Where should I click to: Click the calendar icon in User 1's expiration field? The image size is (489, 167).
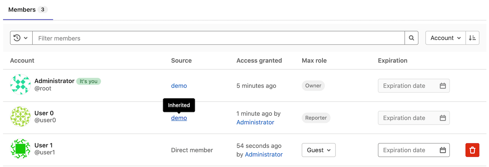pyautogui.click(x=442, y=150)
